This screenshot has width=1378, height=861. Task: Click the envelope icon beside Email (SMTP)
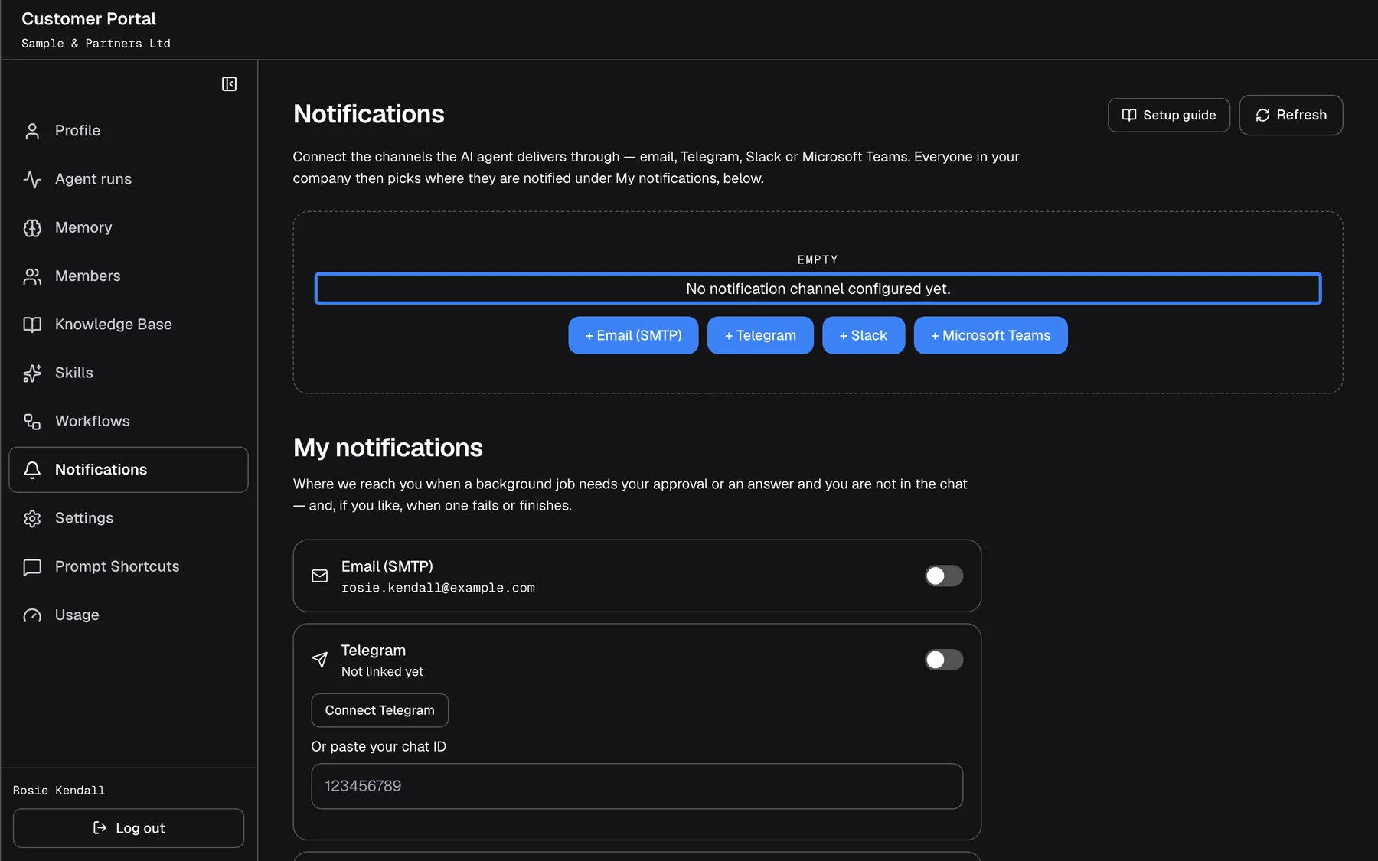[x=320, y=576]
